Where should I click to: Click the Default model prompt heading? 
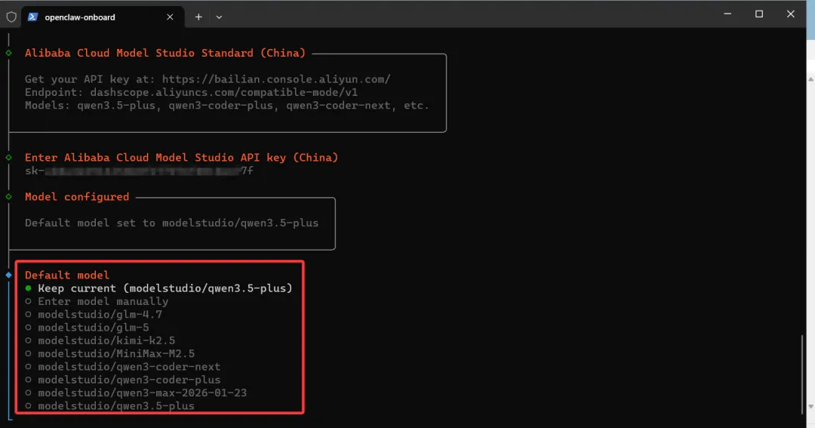(x=67, y=275)
